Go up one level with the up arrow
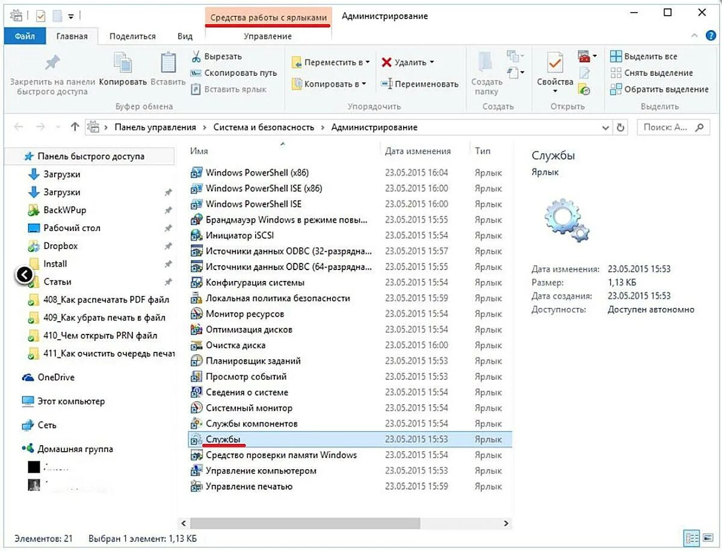The width and height of the screenshot is (722, 551). 75,127
